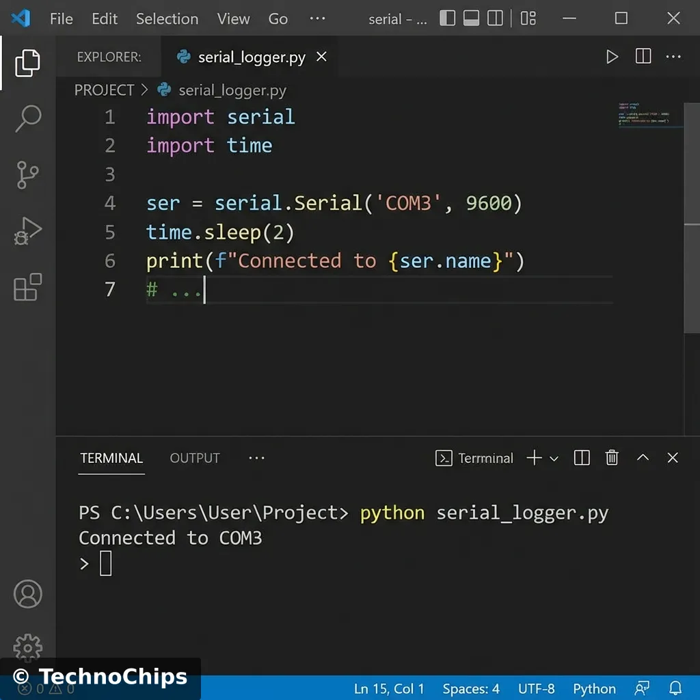
Task: Open the Manage settings gear
Action: [27, 648]
